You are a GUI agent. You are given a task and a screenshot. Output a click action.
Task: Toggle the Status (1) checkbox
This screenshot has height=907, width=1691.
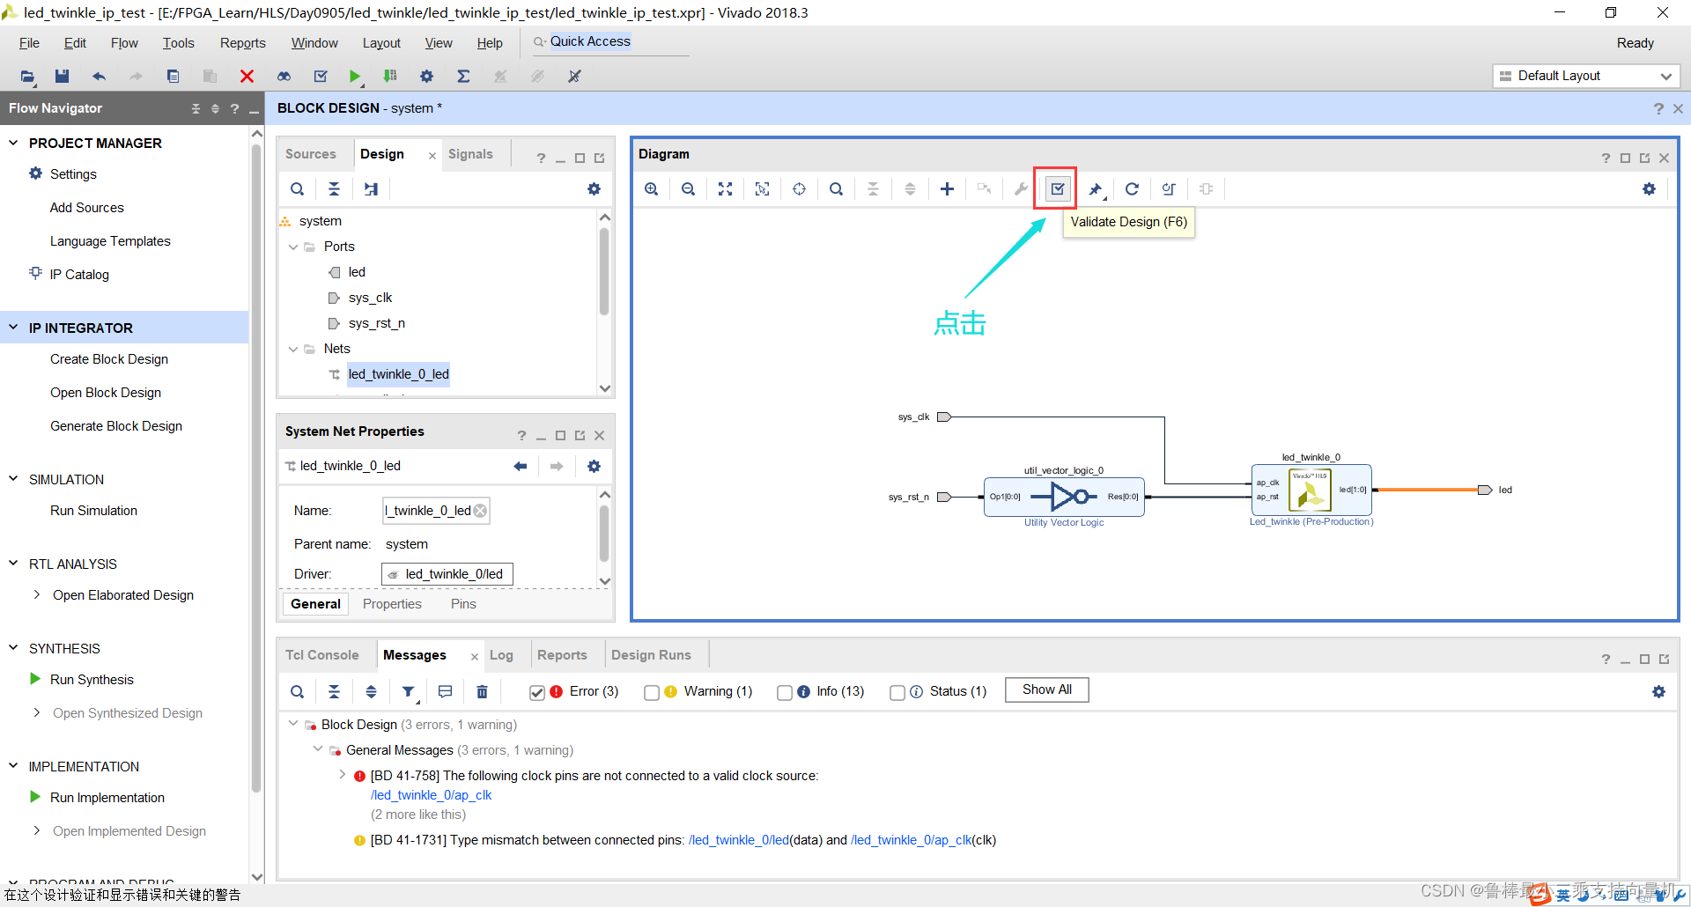897,692
